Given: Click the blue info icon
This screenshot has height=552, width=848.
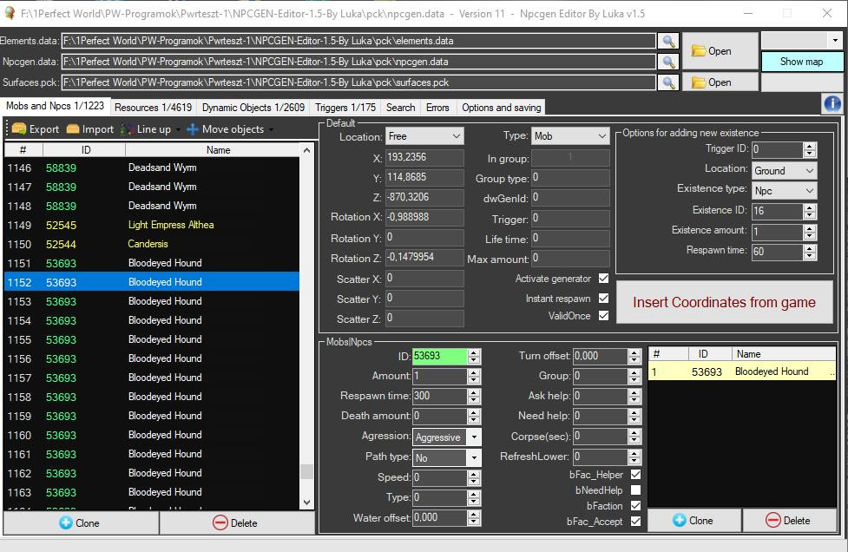Looking at the screenshot, I should point(832,104).
